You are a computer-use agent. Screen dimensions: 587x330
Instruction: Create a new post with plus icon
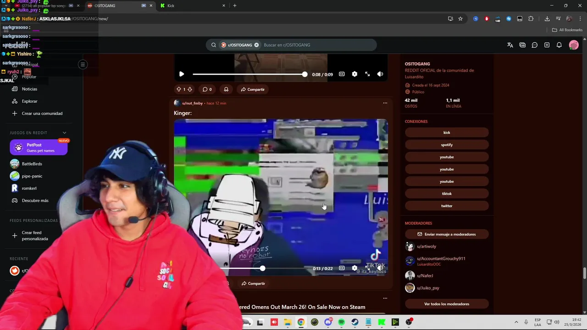tap(547, 45)
